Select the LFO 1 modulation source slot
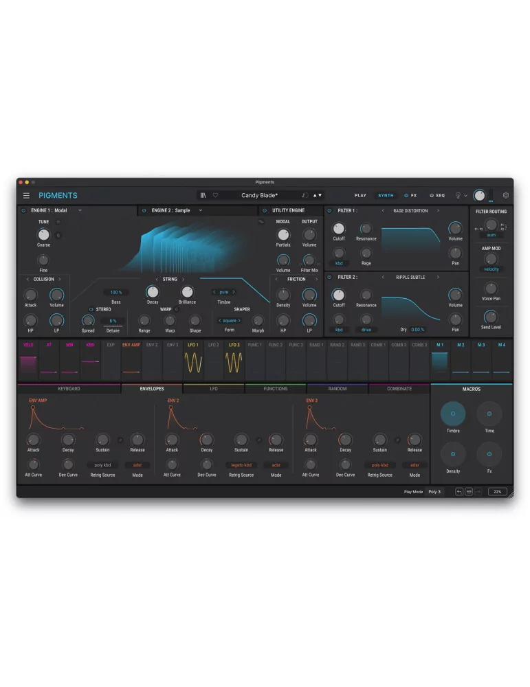 193,360
